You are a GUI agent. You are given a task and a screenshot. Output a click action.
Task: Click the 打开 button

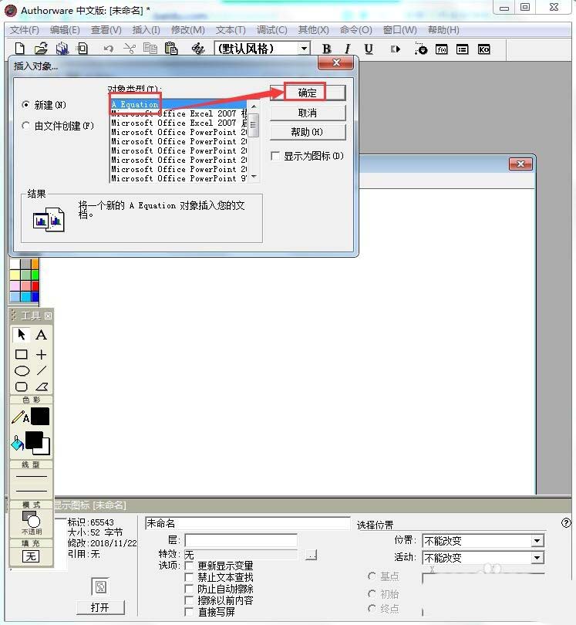click(x=100, y=607)
